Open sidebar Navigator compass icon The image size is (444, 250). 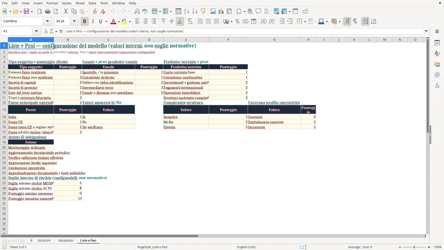[x=437, y=75]
